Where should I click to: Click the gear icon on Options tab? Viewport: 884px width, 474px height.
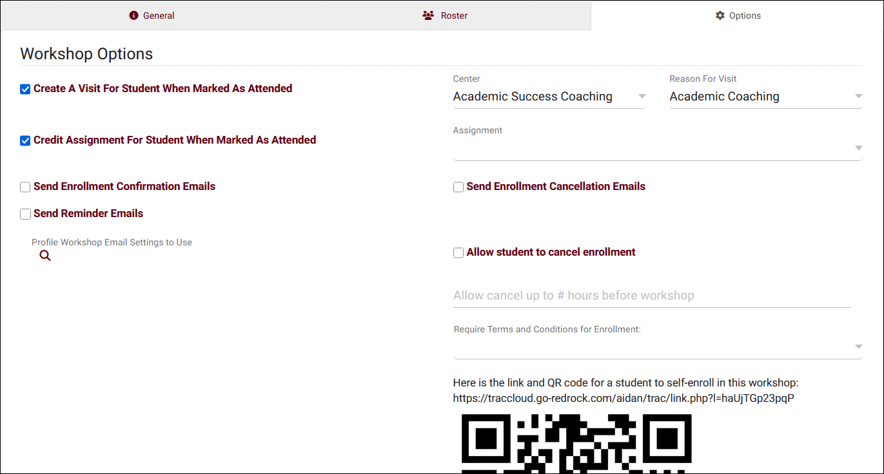point(720,15)
